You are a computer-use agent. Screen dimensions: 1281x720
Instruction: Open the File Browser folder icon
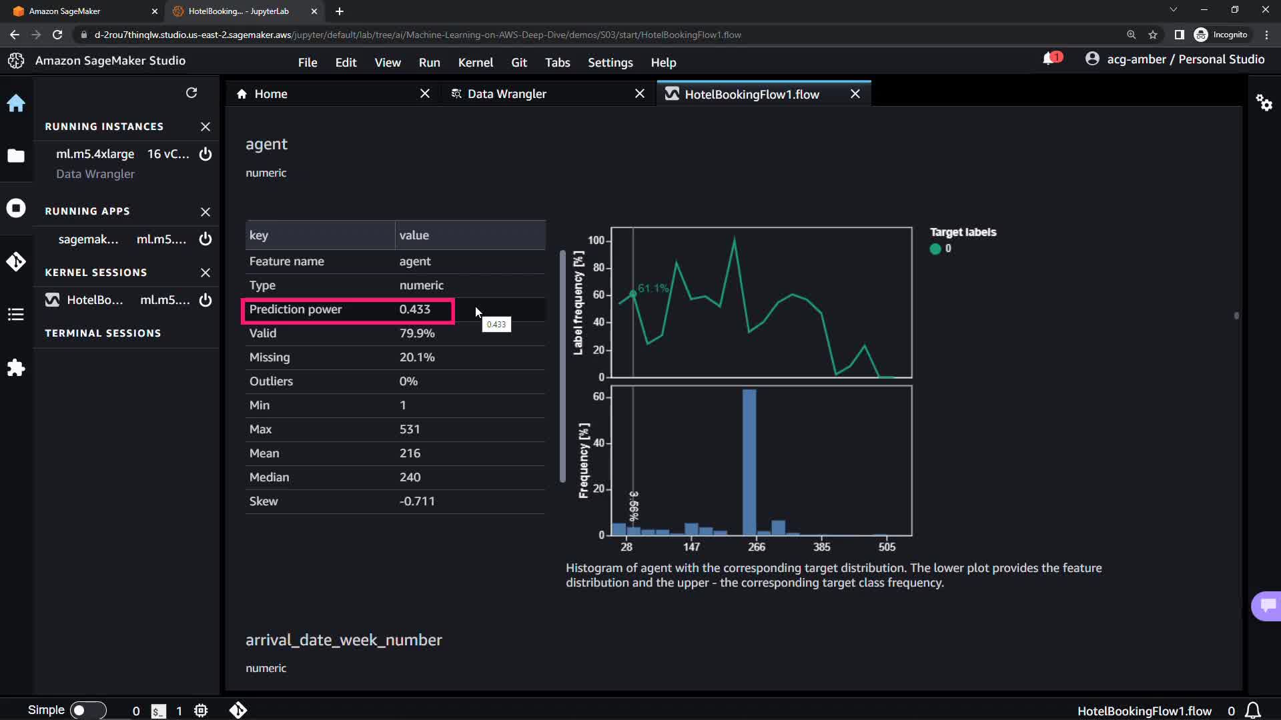click(x=16, y=156)
